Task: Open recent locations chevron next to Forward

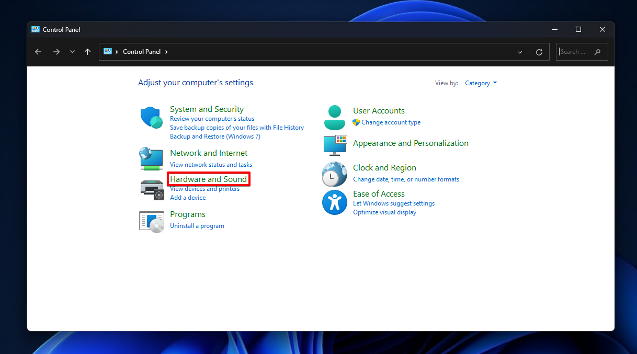Action: point(72,52)
